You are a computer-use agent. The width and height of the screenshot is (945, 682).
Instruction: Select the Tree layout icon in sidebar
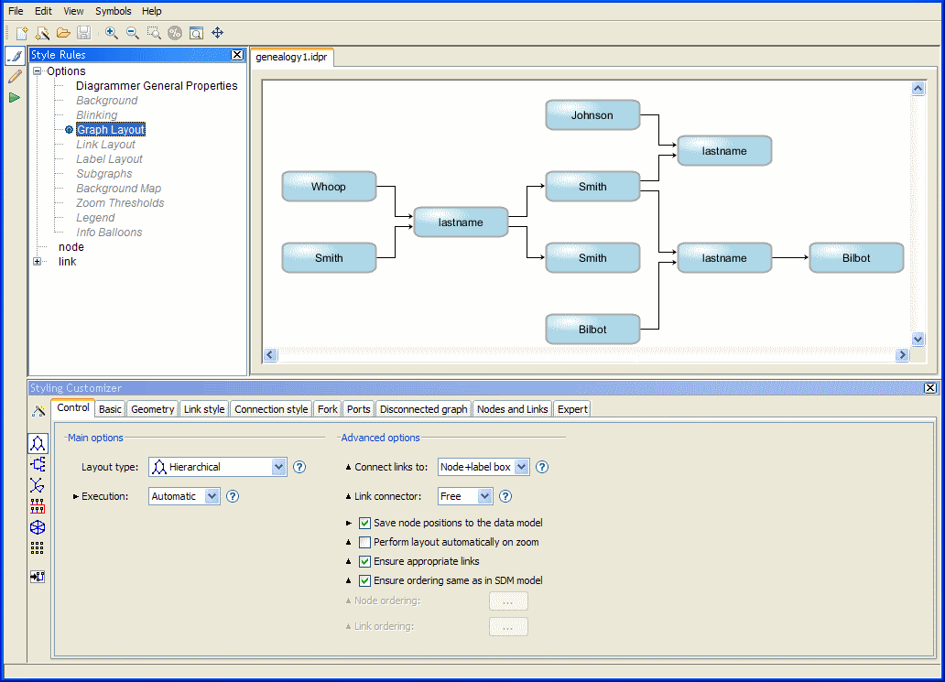tap(38, 464)
